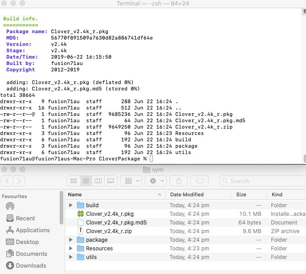Click the 64 bytes size cell
The width and height of the screenshot is (306, 274).
pos(250,222)
